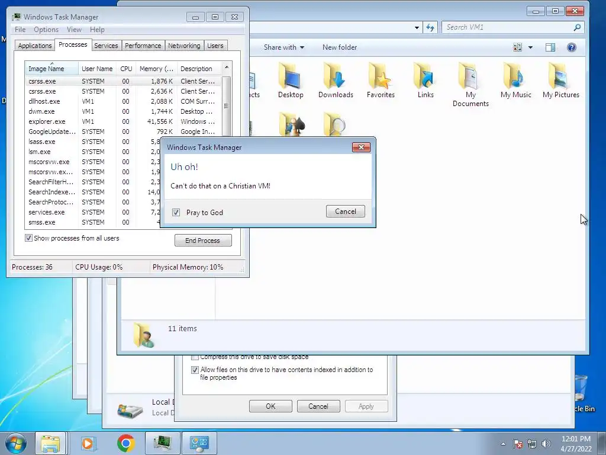Click Cancel in the Uh oh dialog
The width and height of the screenshot is (606, 455).
[x=346, y=212]
